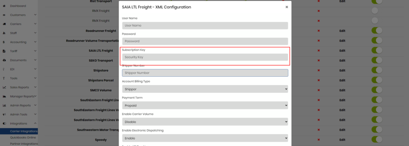Click the Carriers truck icon

tap(4, 24)
